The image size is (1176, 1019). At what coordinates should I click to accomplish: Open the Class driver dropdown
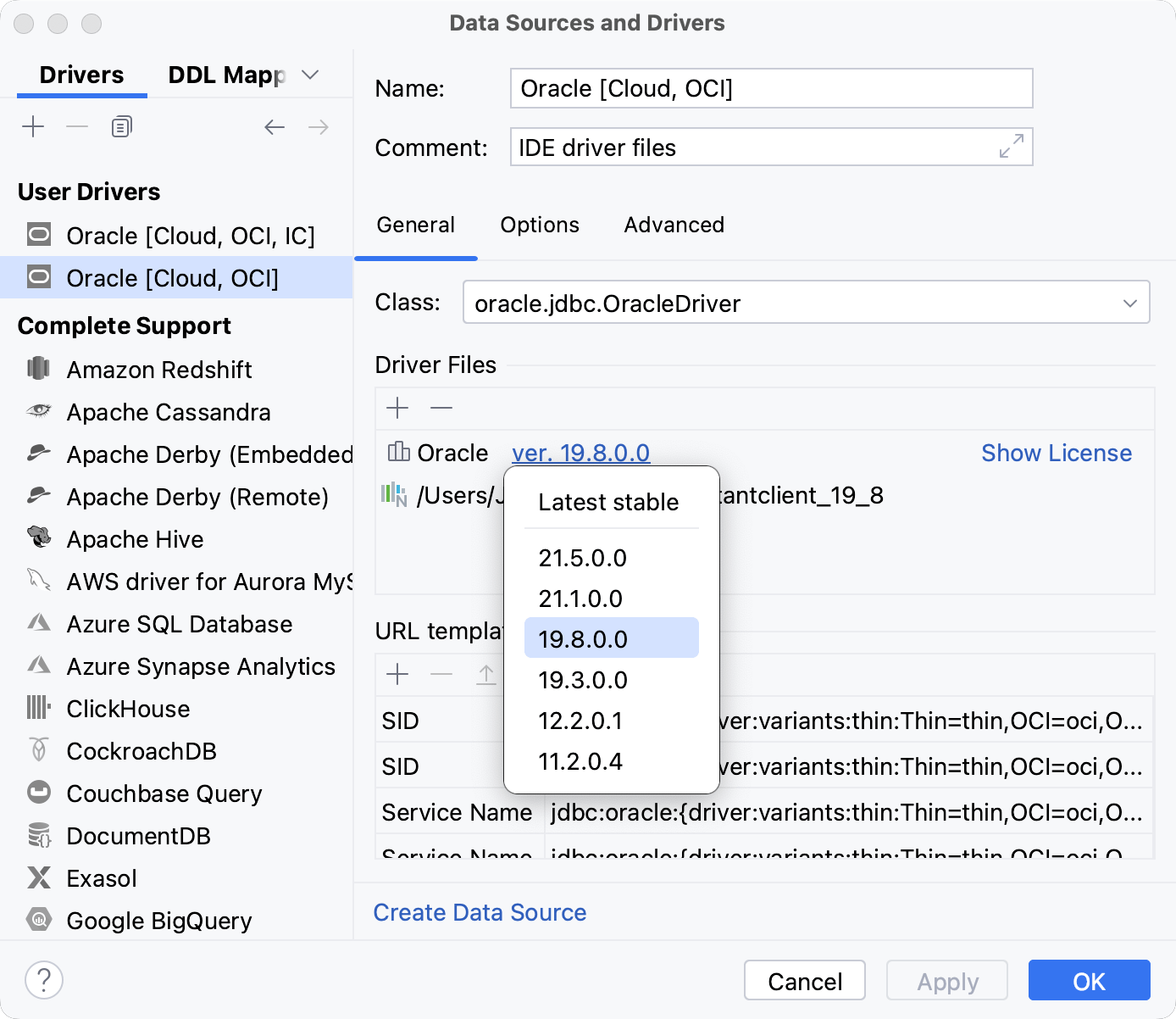[1130, 302]
